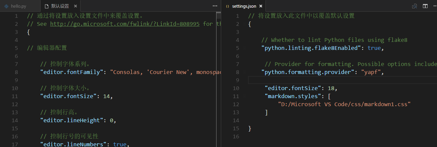This screenshot has height=147, width=437.
Task: Click the true value of flake8Enabled
Action: (374, 48)
